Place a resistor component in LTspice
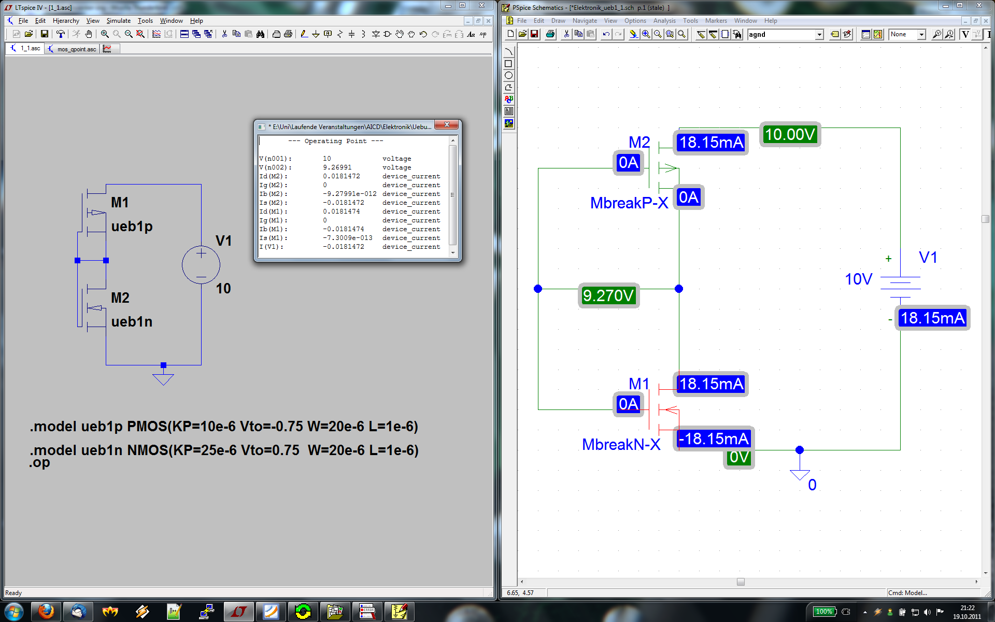 340,34
